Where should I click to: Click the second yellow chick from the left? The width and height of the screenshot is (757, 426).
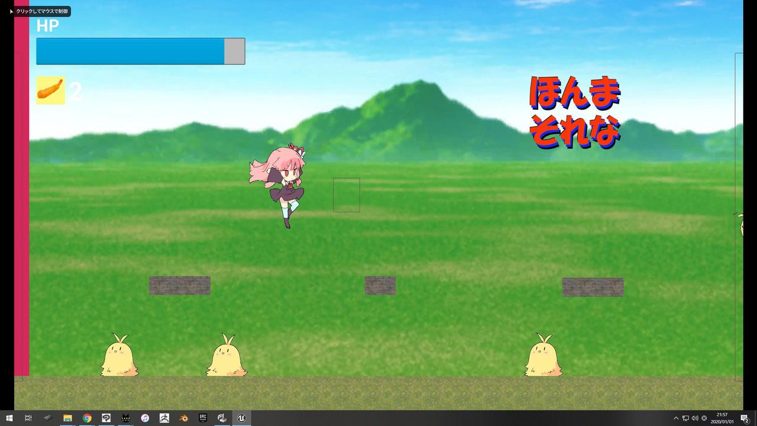click(x=226, y=355)
